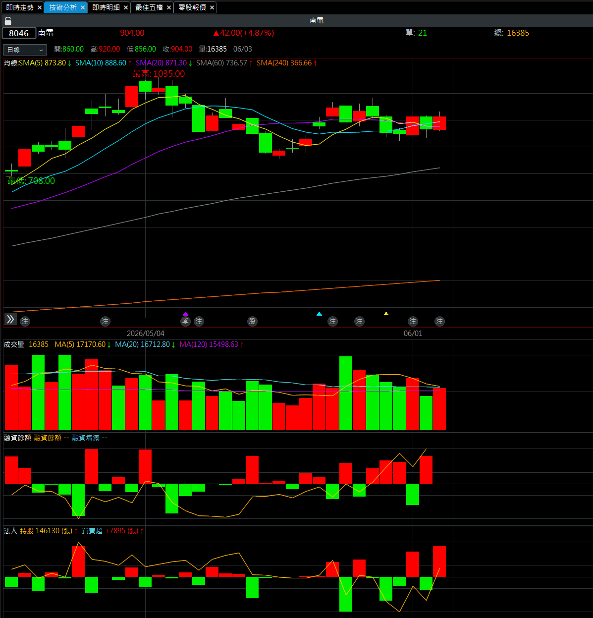Click the 06/01 date axis label
The height and width of the screenshot is (618, 593).
pos(413,334)
